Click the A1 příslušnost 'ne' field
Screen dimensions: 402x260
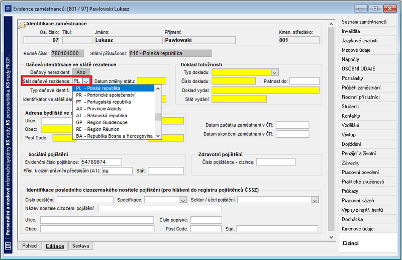[x=117, y=170]
